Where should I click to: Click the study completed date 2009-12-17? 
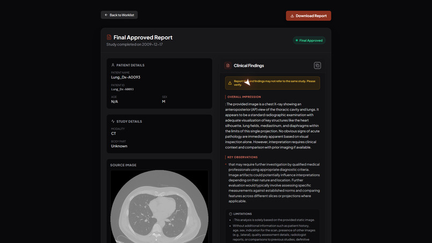click(x=152, y=45)
